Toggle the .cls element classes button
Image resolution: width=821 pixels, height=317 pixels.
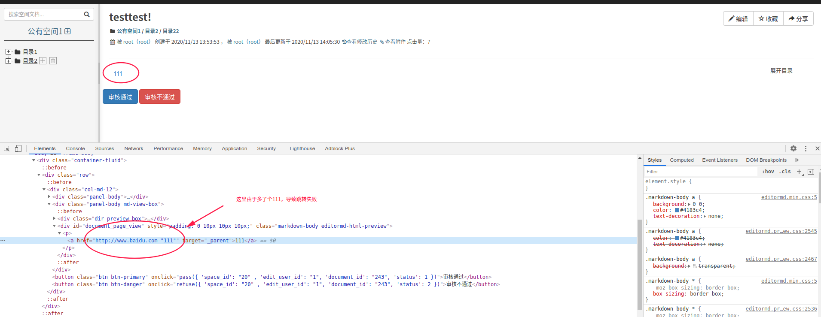(785, 172)
